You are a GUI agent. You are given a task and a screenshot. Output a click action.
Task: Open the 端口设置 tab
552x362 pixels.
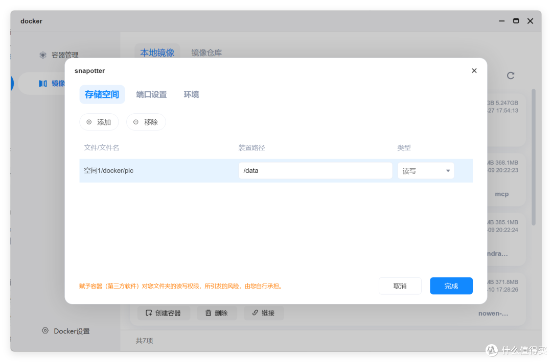[x=151, y=94]
